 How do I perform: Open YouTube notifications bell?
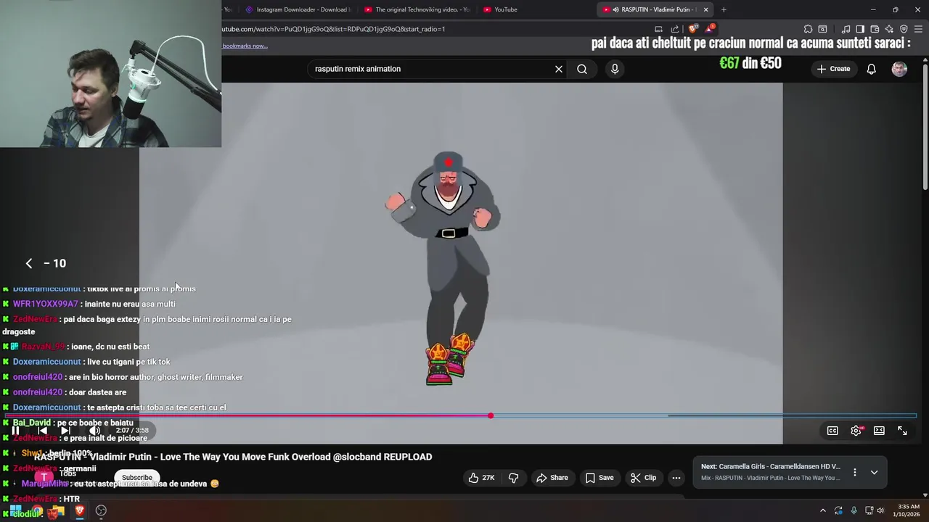pyautogui.click(x=871, y=69)
